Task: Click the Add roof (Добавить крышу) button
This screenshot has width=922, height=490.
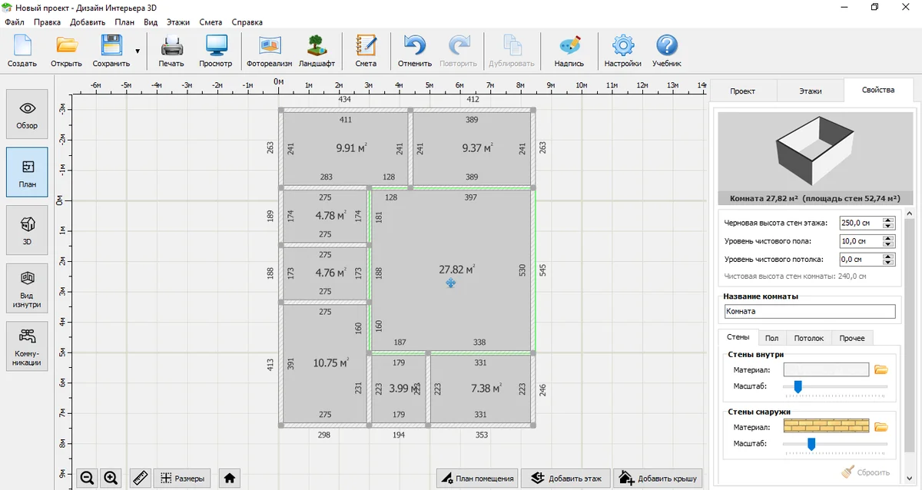Action: tap(658, 478)
